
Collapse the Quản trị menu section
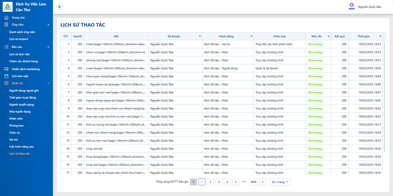point(48,83)
